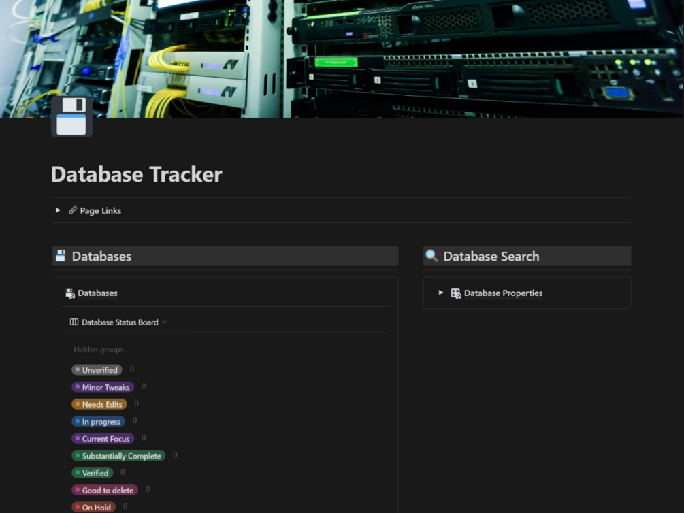
Task: Click the green Substantially Complete tag
Action: (118, 456)
